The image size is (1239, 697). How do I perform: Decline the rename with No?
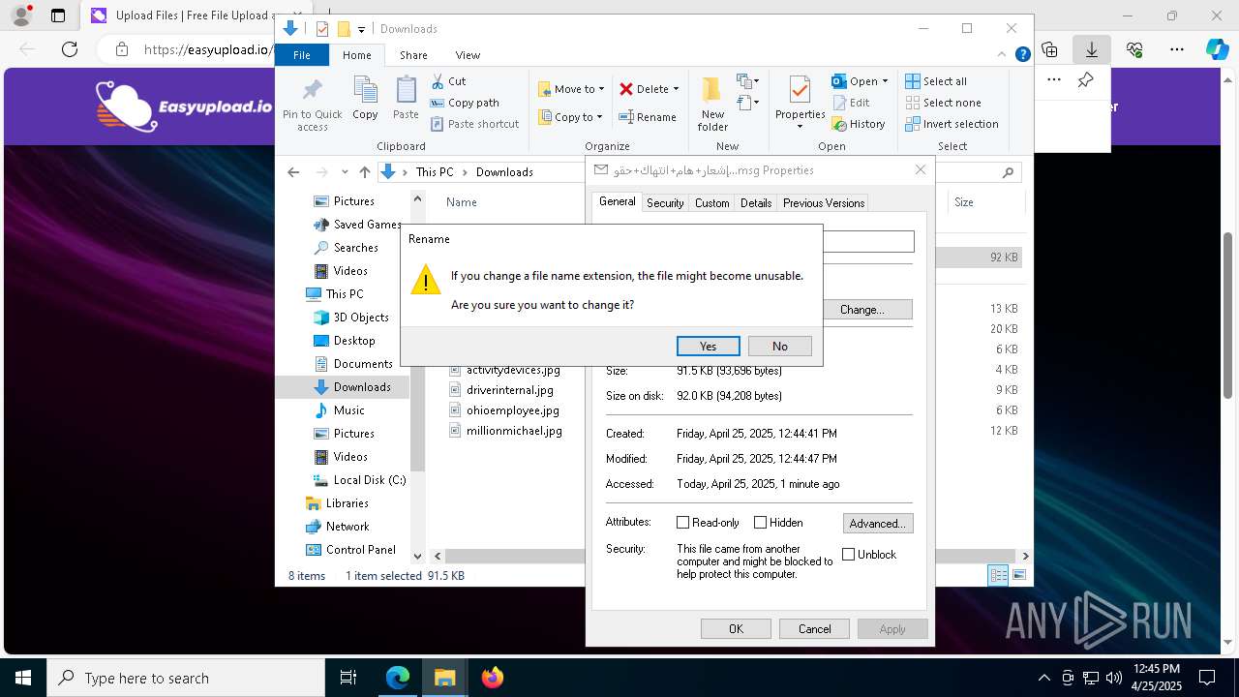[x=779, y=346]
